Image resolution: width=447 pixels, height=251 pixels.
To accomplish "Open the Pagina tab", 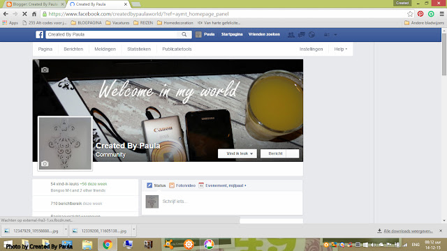I will pyautogui.click(x=45, y=49).
